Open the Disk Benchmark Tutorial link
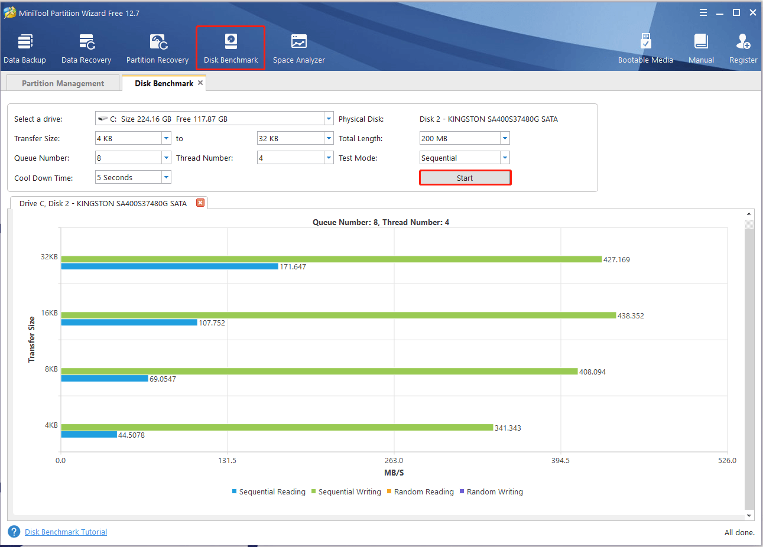This screenshot has width=763, height=547. coord(66,532)
